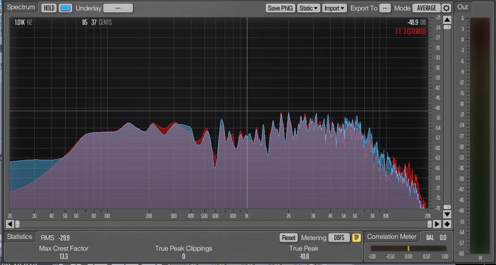Screen dimensions: 496x265
Task: Click the red 1:T: 3 (STEREO) label
Action: 410,31
